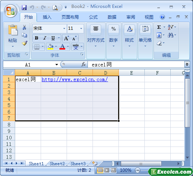
Task: Toggle italic formatting
Action: pyautogui.click(x=45, y=38)
